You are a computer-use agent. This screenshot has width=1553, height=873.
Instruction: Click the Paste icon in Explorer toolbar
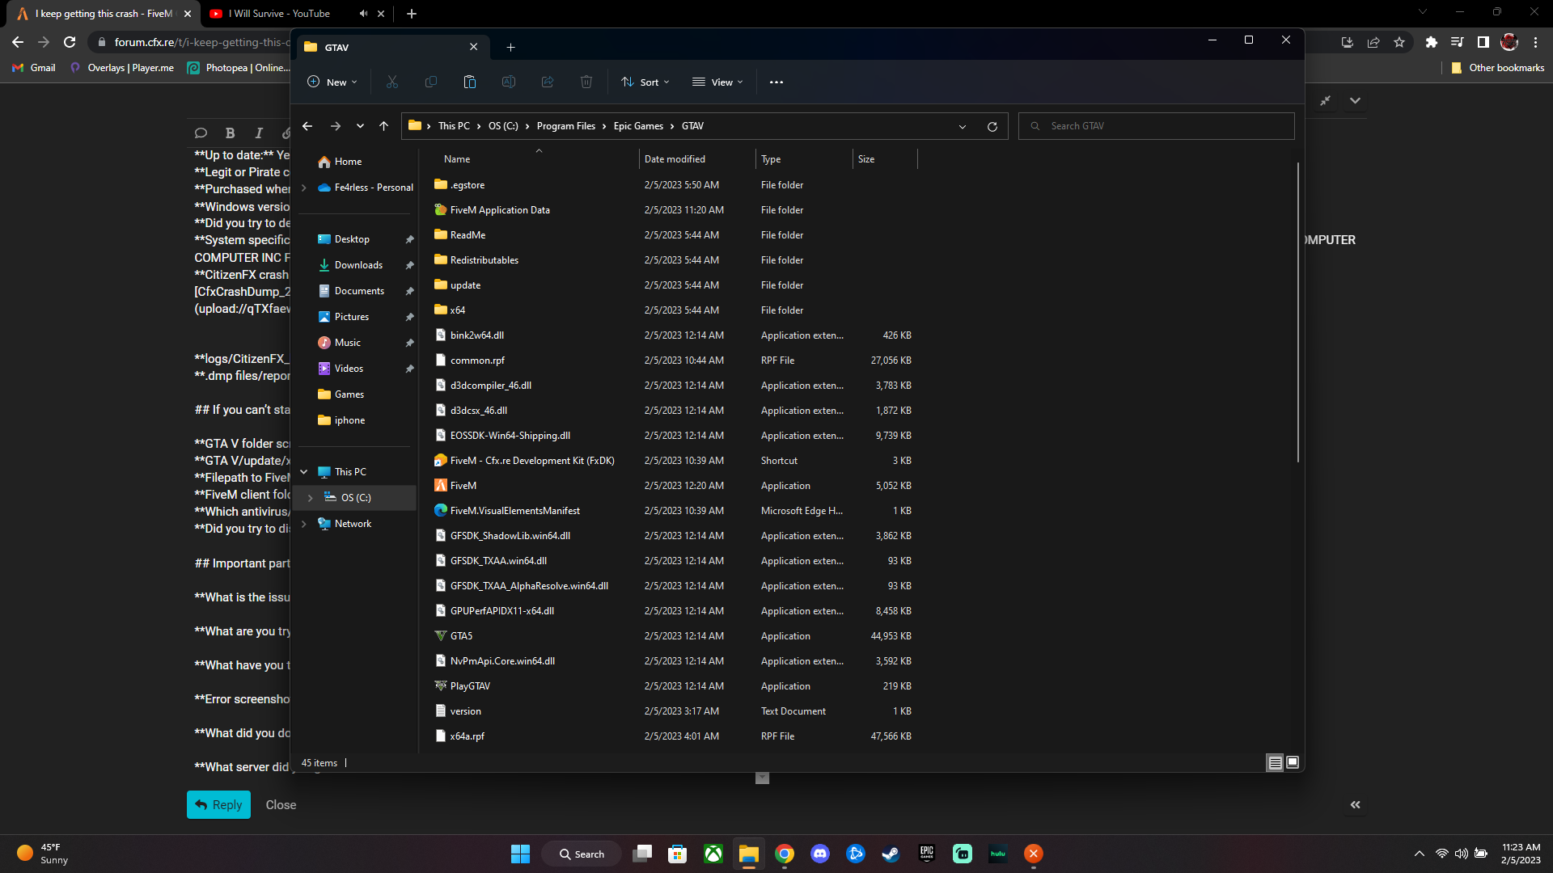[x=470, y=82]
